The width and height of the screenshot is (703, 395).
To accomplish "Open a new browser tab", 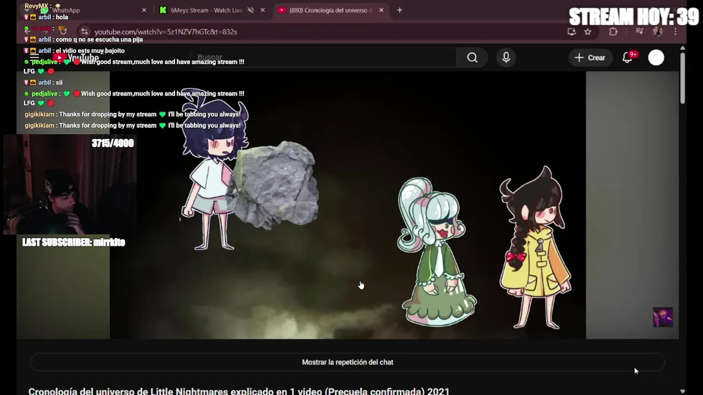I will [399, 10].
